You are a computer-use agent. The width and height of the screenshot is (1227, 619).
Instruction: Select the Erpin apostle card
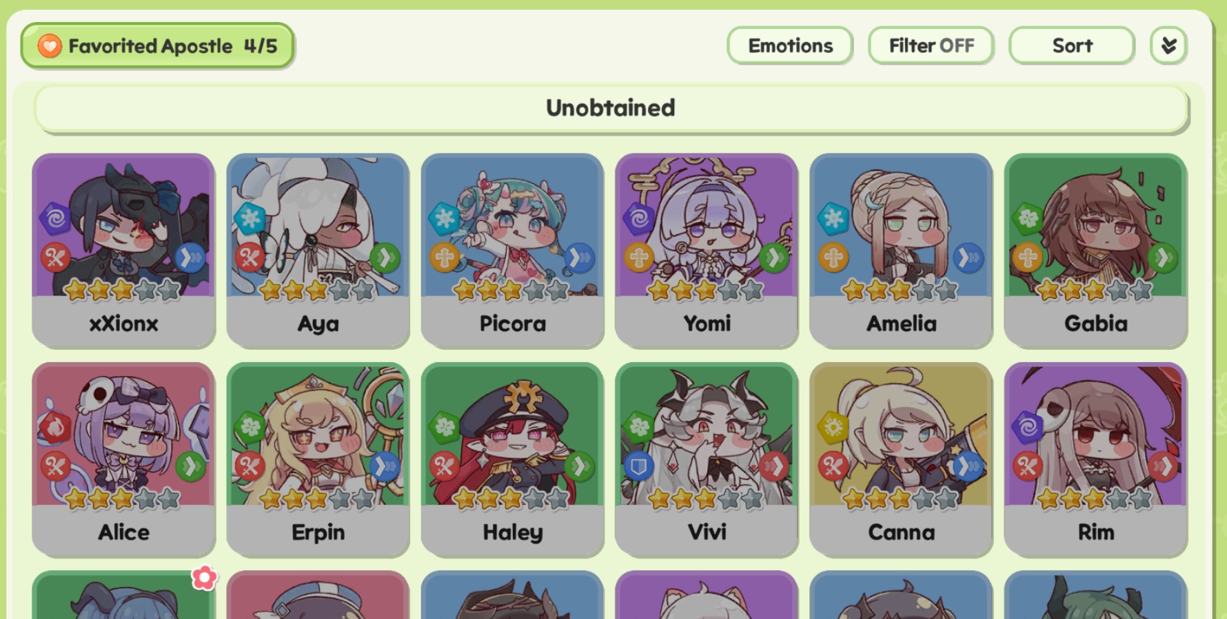[x=318, y=459]
